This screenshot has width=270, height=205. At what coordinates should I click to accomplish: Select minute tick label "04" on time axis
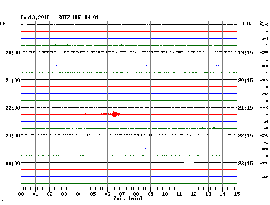point(79,194)
